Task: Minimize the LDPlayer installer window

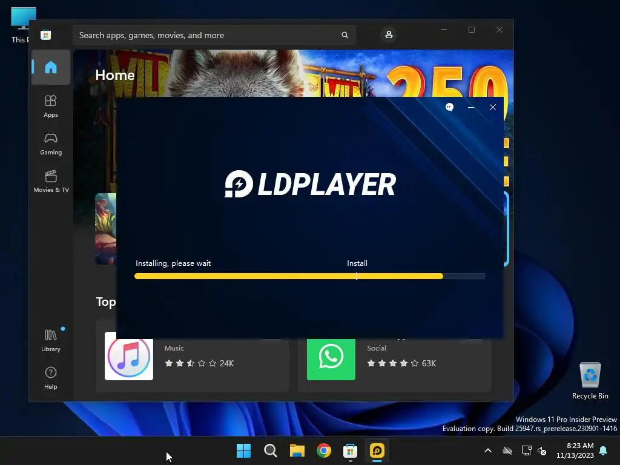Action: (471, 107)
